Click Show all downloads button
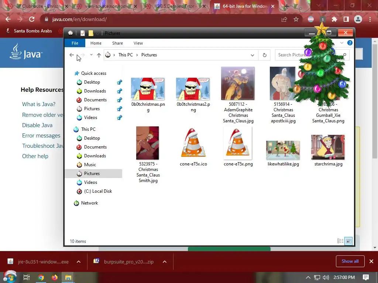 tap(350, 261)
